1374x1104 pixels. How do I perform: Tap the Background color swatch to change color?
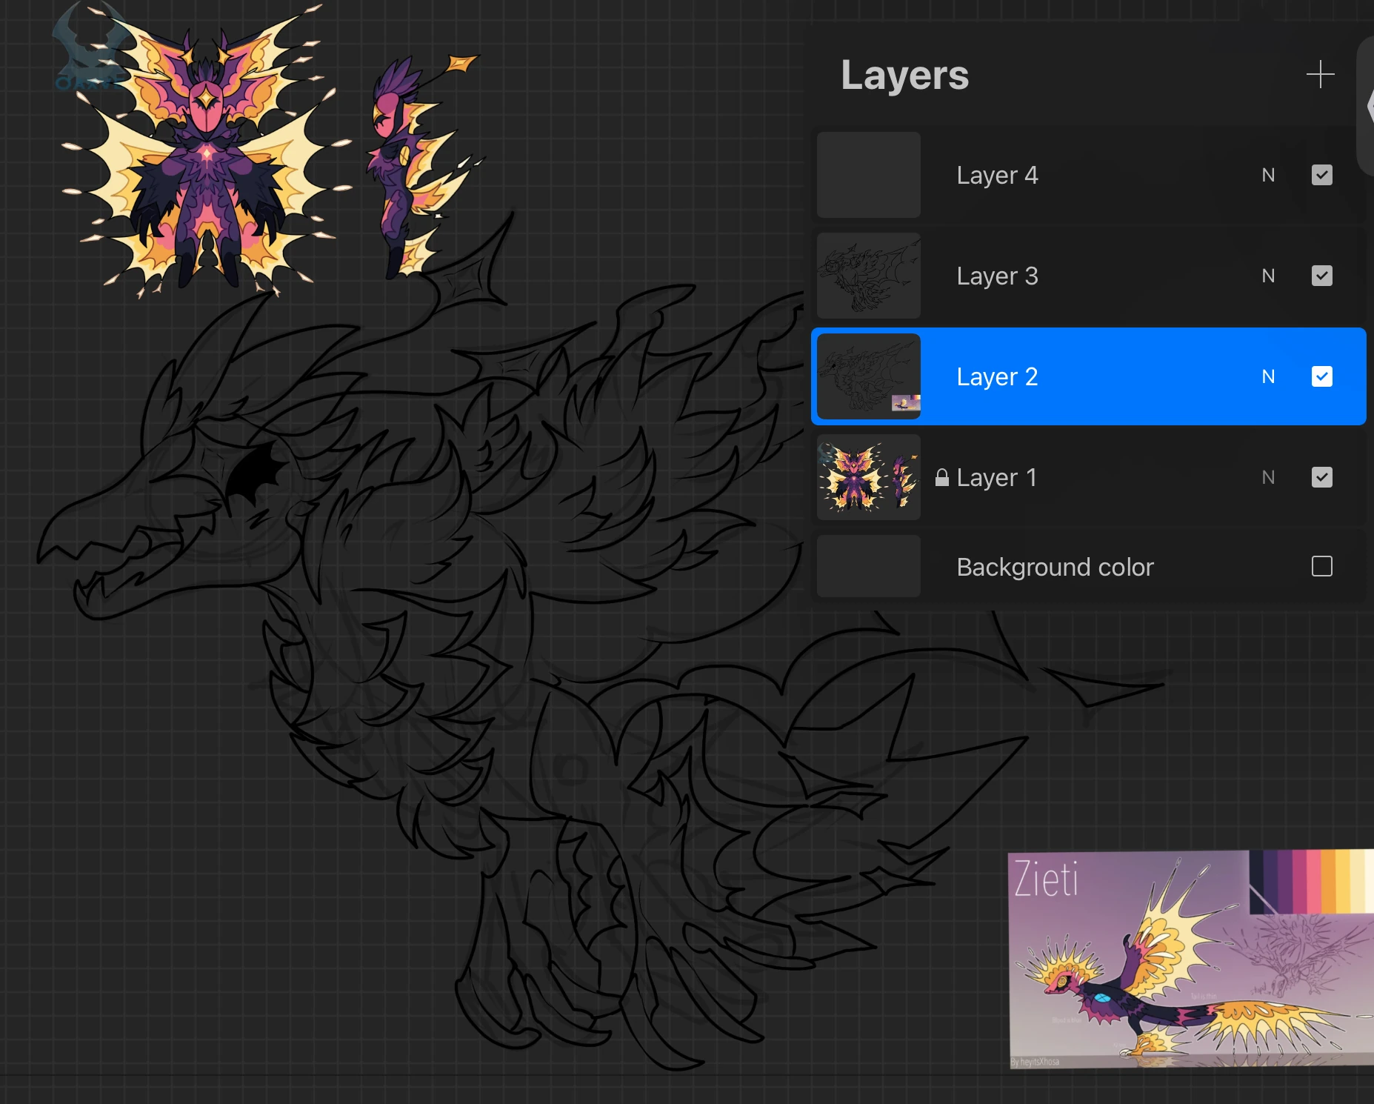[867, 566]
